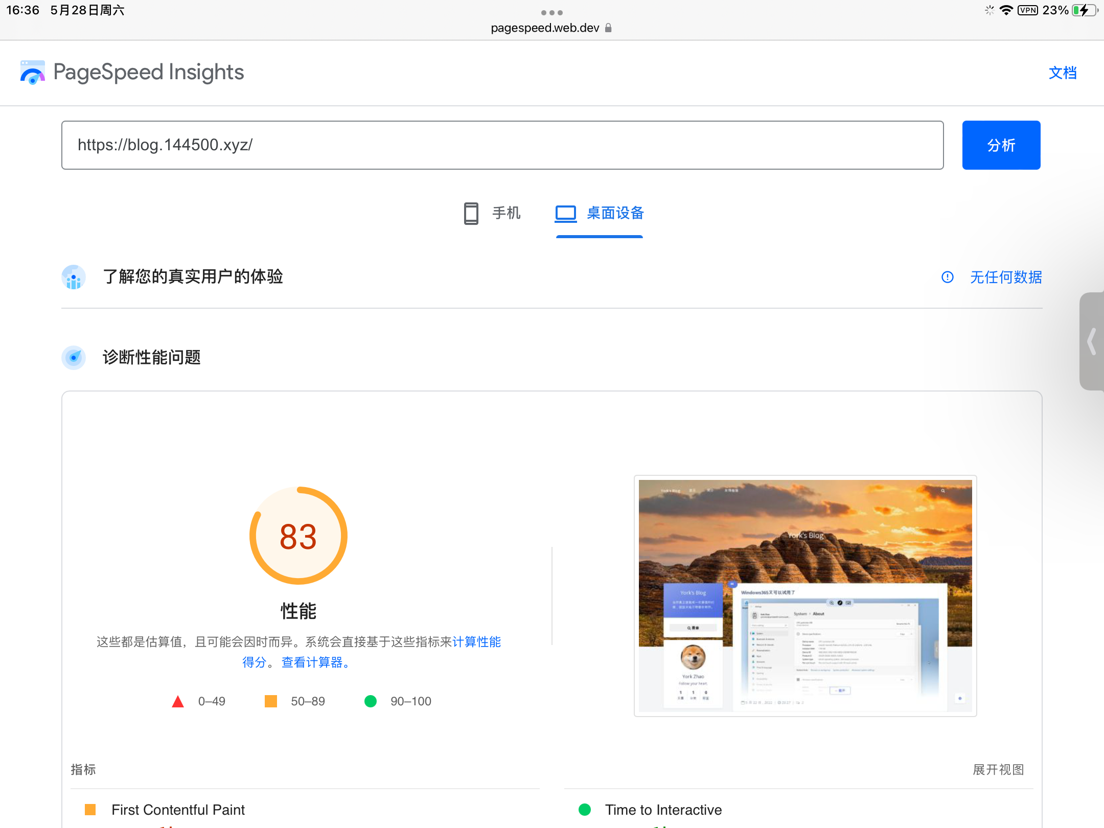Click the mobile phone icon
The height and width of the screenshot is (828, 1104).
coord(471,213)
